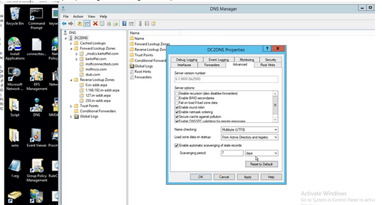
Task: Expand the _msdcs.kartoffel.com zone node
Action: click(x=77, y=54)
